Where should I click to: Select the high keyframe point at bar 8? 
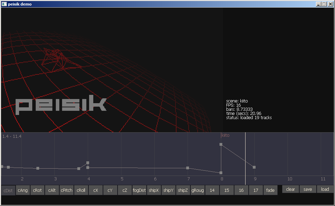(x=221, y=144)
